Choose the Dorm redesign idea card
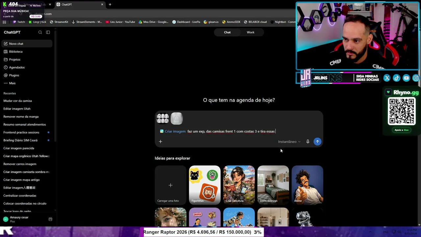The height and width of the screenshot is (237, 421). (273, 185)
